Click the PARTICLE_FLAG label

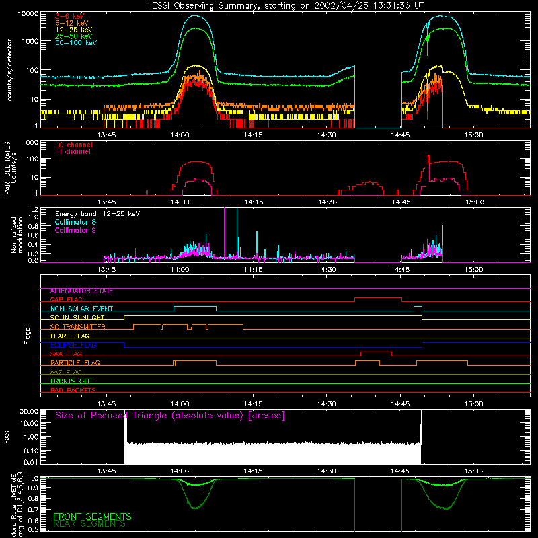click(75, 363)
